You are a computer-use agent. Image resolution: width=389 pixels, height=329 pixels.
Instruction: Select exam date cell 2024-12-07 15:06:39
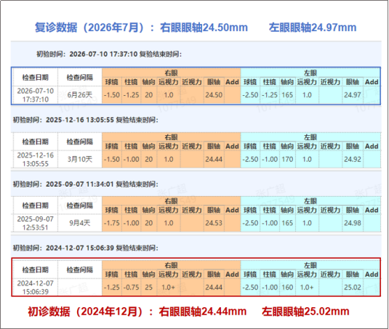click(36, 288)
